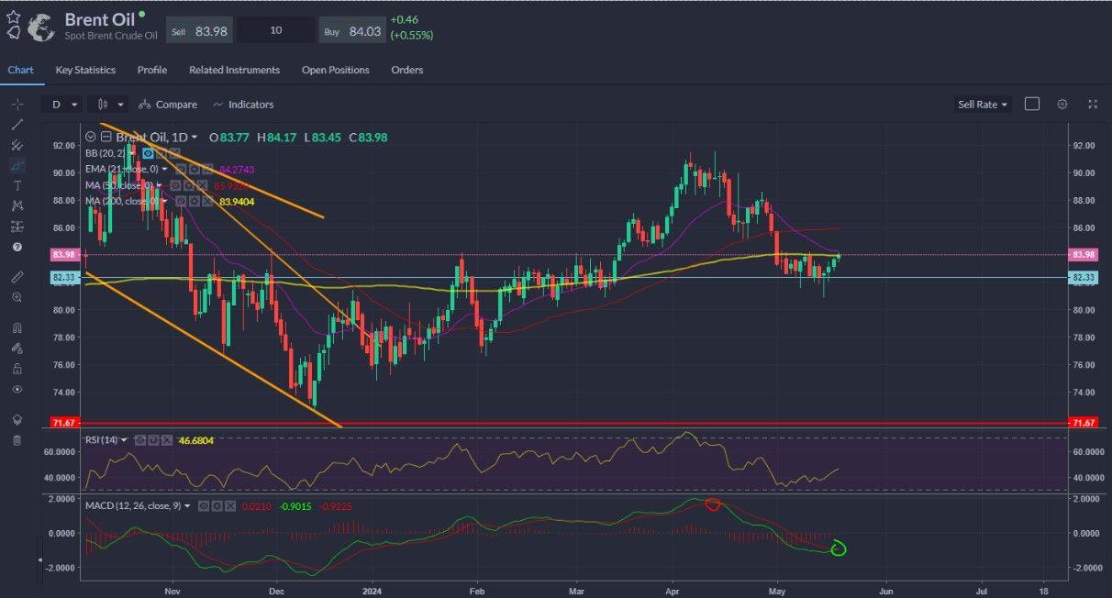
Task: Open the Sell Rate dropdown
Action: pyautogui.click(x=983, y=105)
